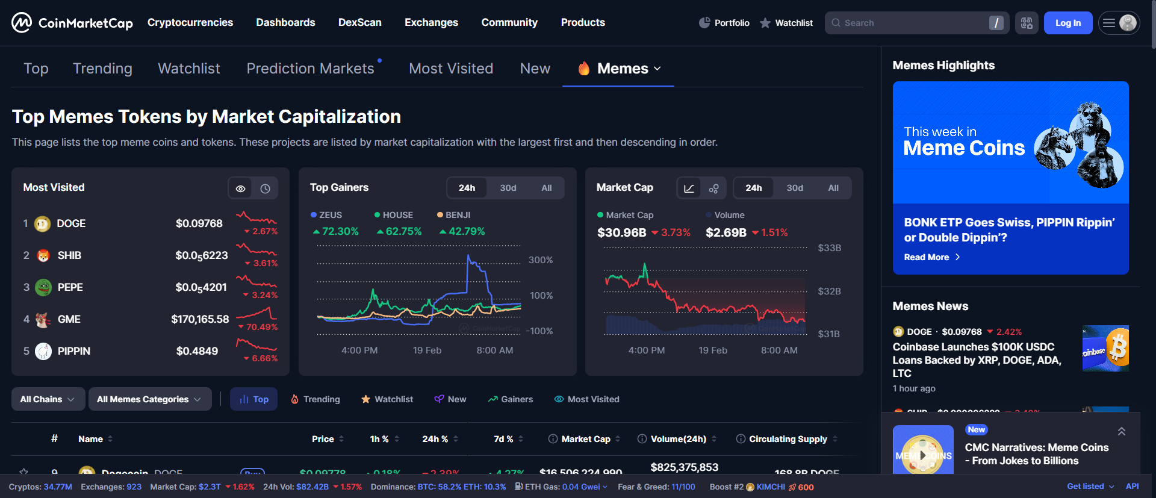Show Most Visited by eye view icon

240,188
